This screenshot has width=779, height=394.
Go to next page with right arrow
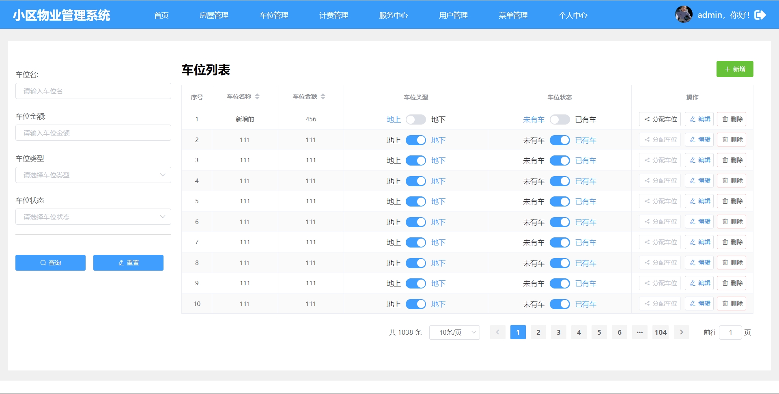coord(682,332)
